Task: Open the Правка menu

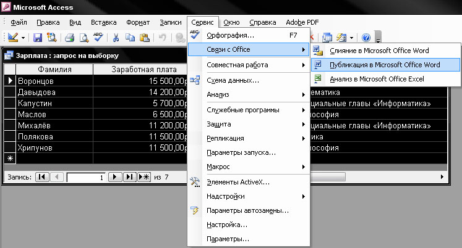Action: [48, 22]
